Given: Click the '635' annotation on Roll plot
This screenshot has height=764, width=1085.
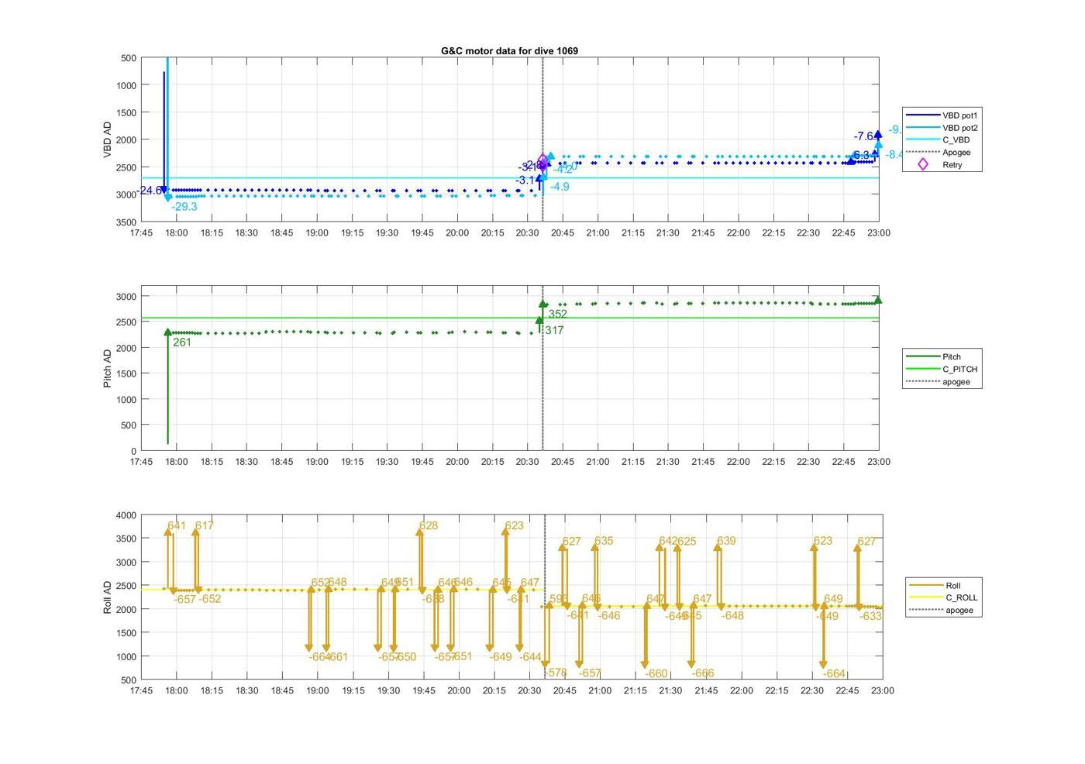Looking at the screenshot, I should tap(604, 541).
